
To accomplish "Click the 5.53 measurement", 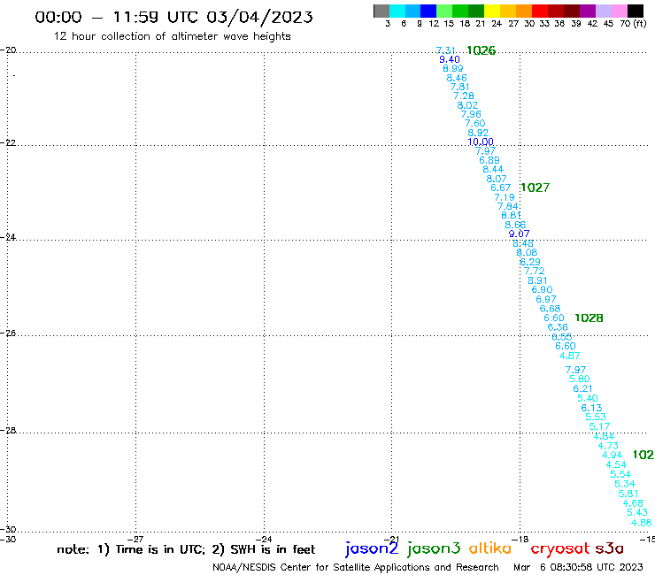I will coord(596,417).
